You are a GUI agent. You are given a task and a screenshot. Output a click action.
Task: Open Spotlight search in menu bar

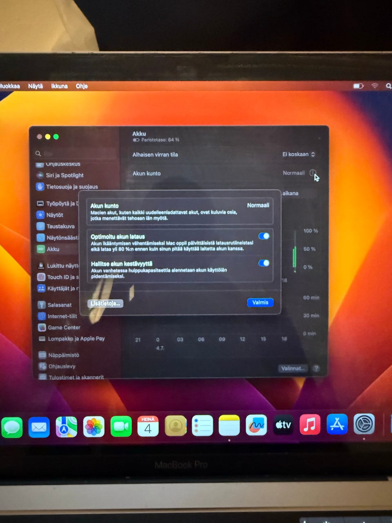(x=388, y=86)
